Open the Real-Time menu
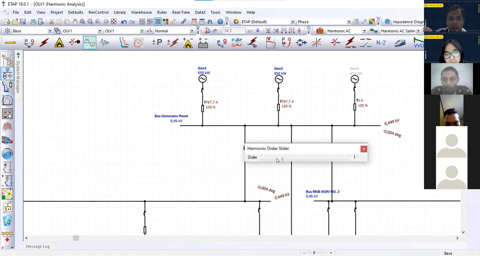This screenshot has width=480, height=256. (x=181, y=12)
